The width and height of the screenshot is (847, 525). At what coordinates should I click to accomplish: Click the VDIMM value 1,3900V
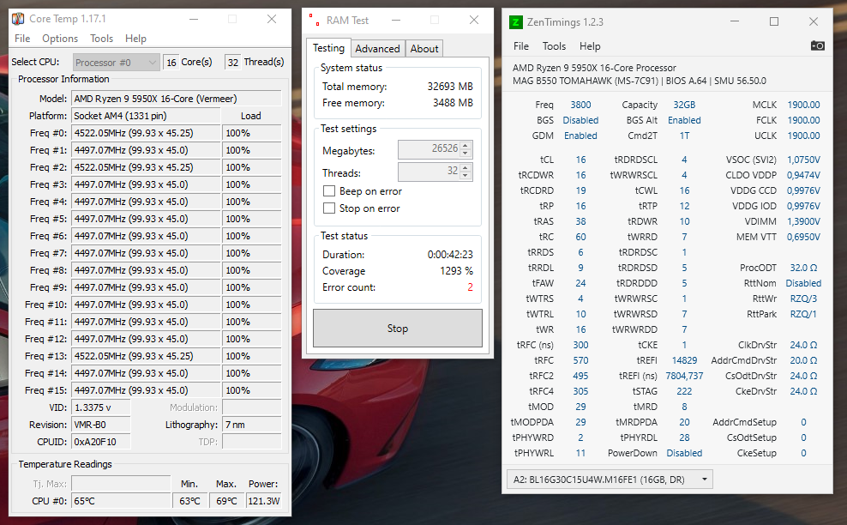pos(803,221)
